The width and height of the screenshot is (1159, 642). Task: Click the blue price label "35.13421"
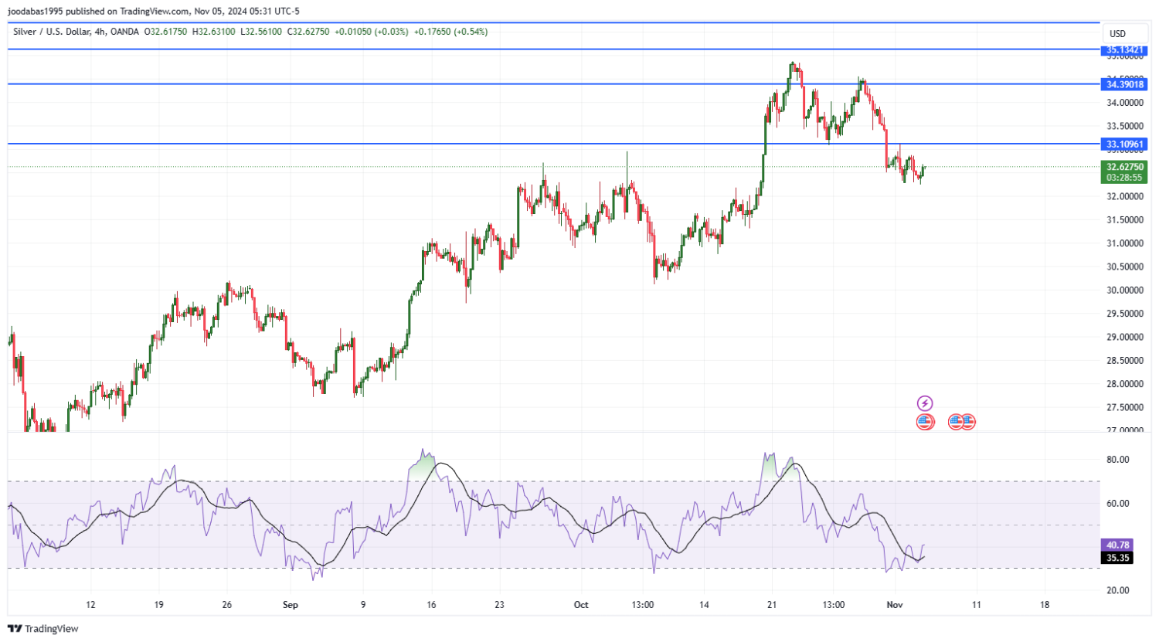point(1125,49)
